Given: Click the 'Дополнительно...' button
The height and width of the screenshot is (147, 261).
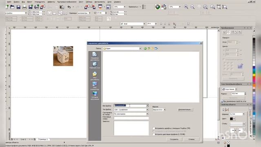Looking at the screenshot, I should tap(185, 110).
